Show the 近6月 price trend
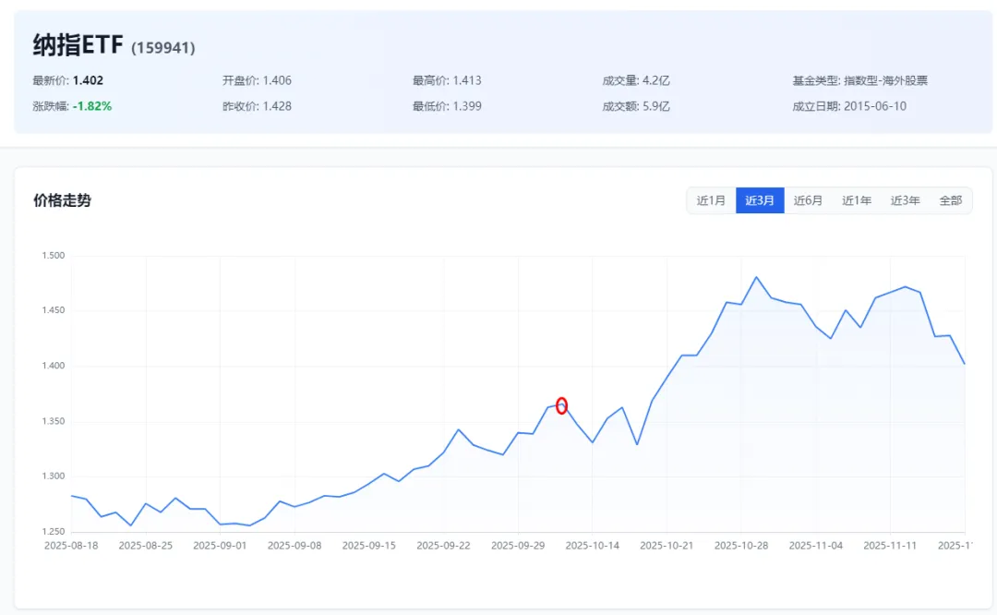The image size is (997, 615). pos(808,200)
